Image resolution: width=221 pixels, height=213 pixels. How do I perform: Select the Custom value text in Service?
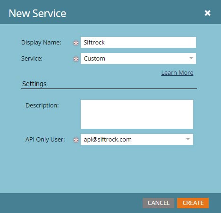pos(94,59)
